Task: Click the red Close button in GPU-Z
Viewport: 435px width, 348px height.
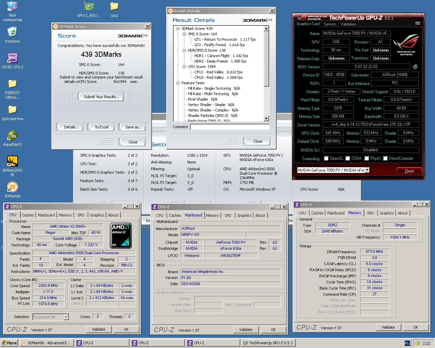Action: [x=409, y=171]
